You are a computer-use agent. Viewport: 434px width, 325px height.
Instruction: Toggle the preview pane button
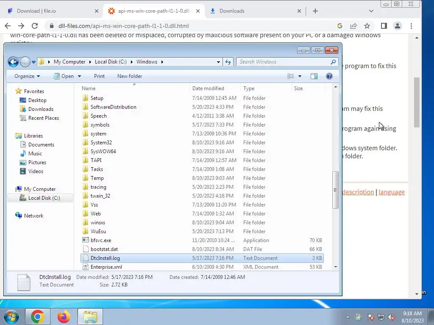pos(314,76)
